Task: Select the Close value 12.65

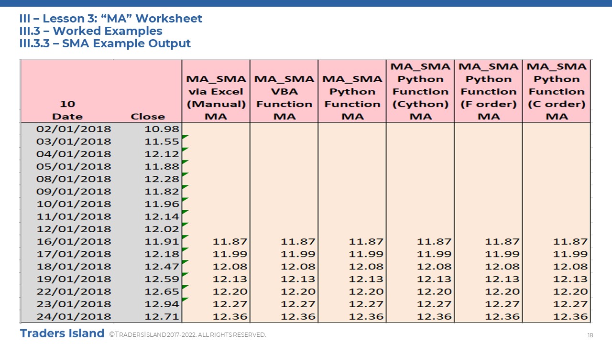Action: coord(162,291)
